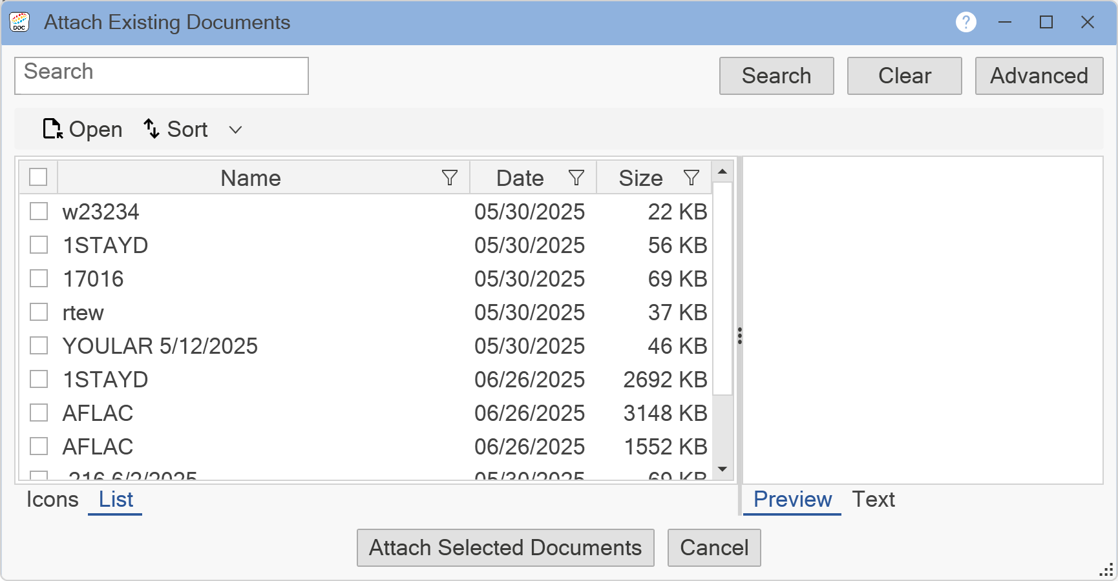The height and width of the screenshot is (581, 1118).
Task: Check the checkbox beside rtew
Action: pos(39,312)
